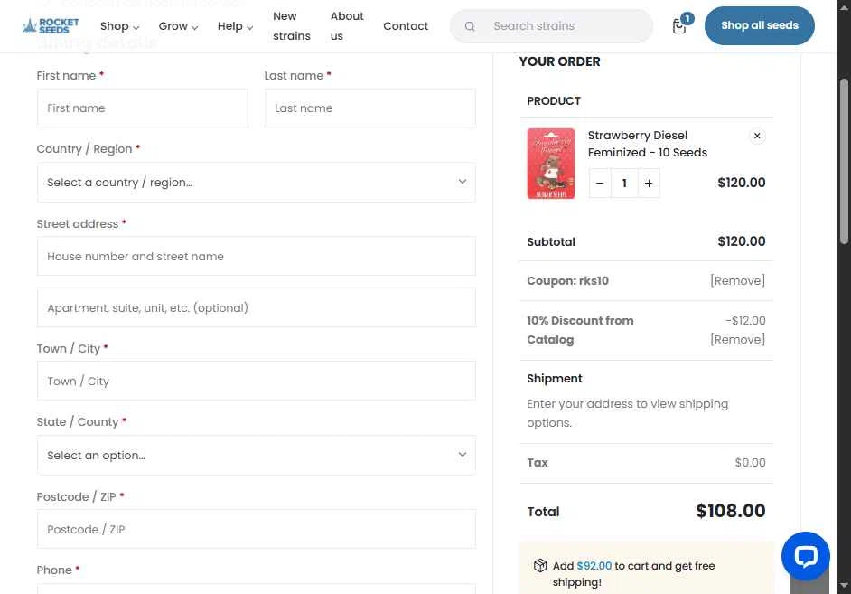Remove the 10% catalog discount

tap(737, 339)
